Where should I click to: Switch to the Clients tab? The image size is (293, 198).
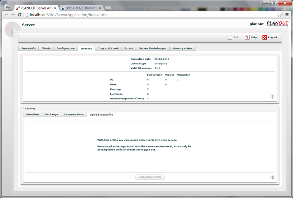[46, 48]
